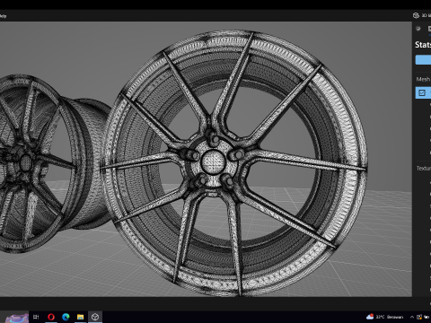Image resolution: width=431 pixels, height=323 pixels.
Task: Click the Textures section label
Action: [x=424, y=169]
